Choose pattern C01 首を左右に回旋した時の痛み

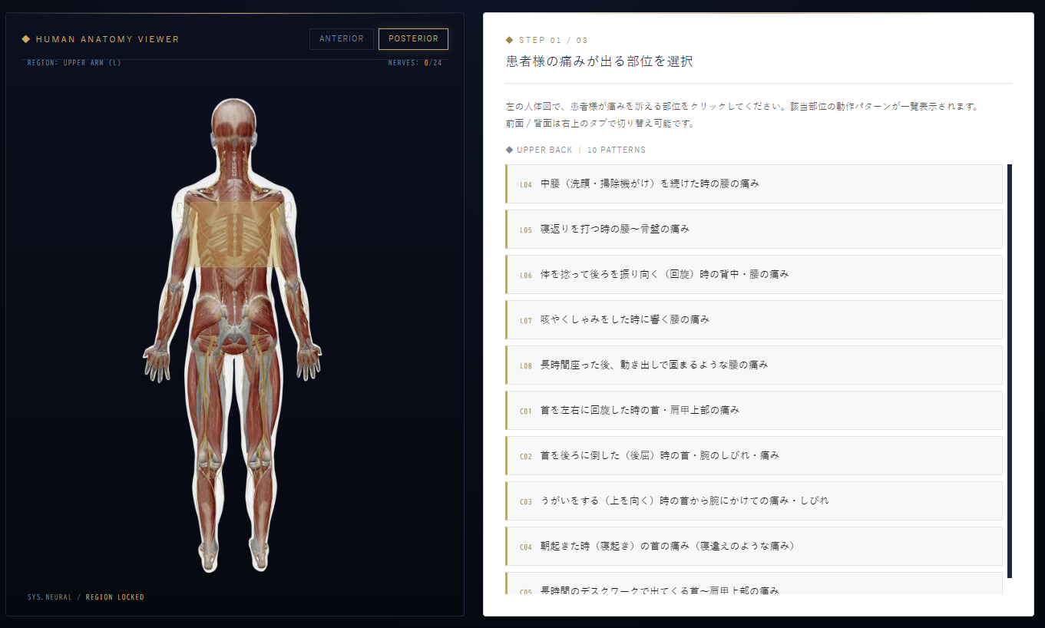pos(754,411)
